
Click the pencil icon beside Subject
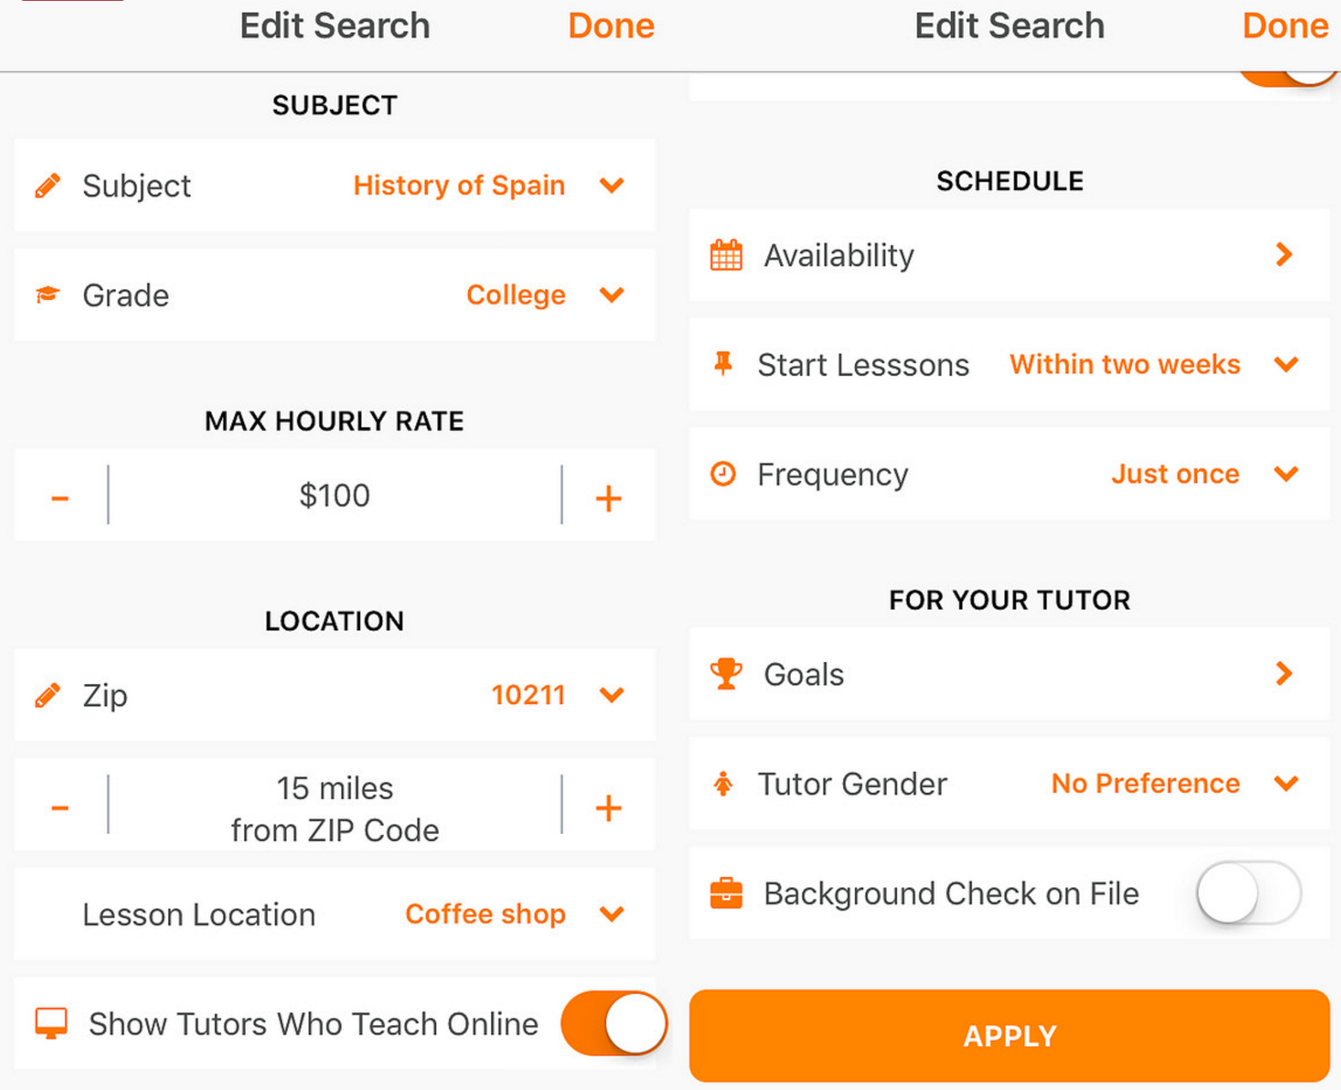click(x=48, y=186)
